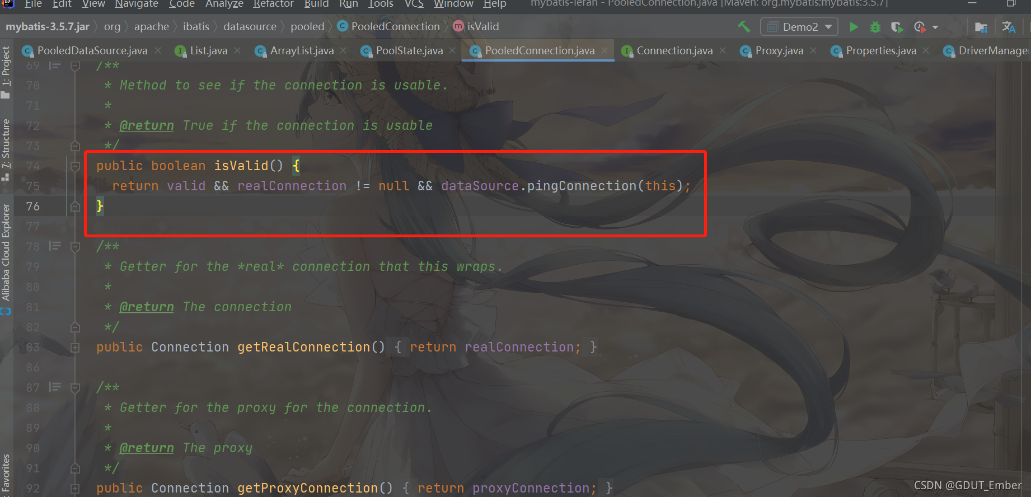Close the List.java tab
This screenshot has height=497, width=1031.
point(237,50)
